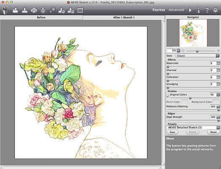Switch to Express mode
Viewport: 221px width, 169px height.
tap(159, 10)
